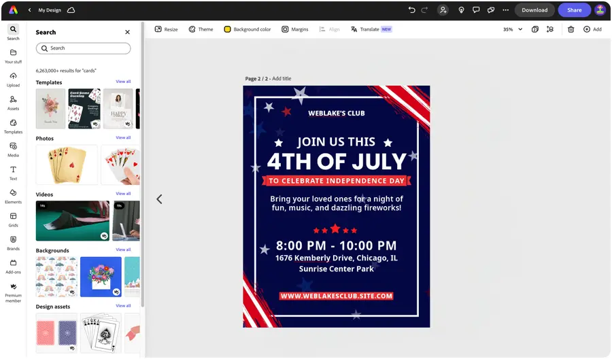Click the Upload icon in sidebar
The width and height of the screenshot is (612, 359).
pyautogui.click(x=14, y=75)
